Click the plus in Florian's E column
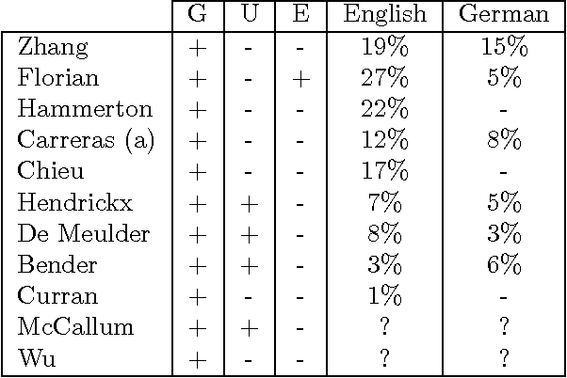Viewport: 567px width, 378px height. 300,79
